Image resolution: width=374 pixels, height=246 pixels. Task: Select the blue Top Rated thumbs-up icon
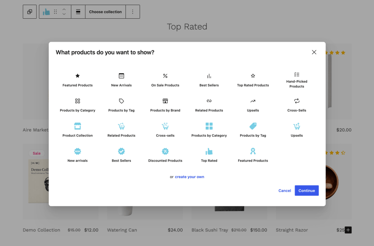(x=209, y=151)
